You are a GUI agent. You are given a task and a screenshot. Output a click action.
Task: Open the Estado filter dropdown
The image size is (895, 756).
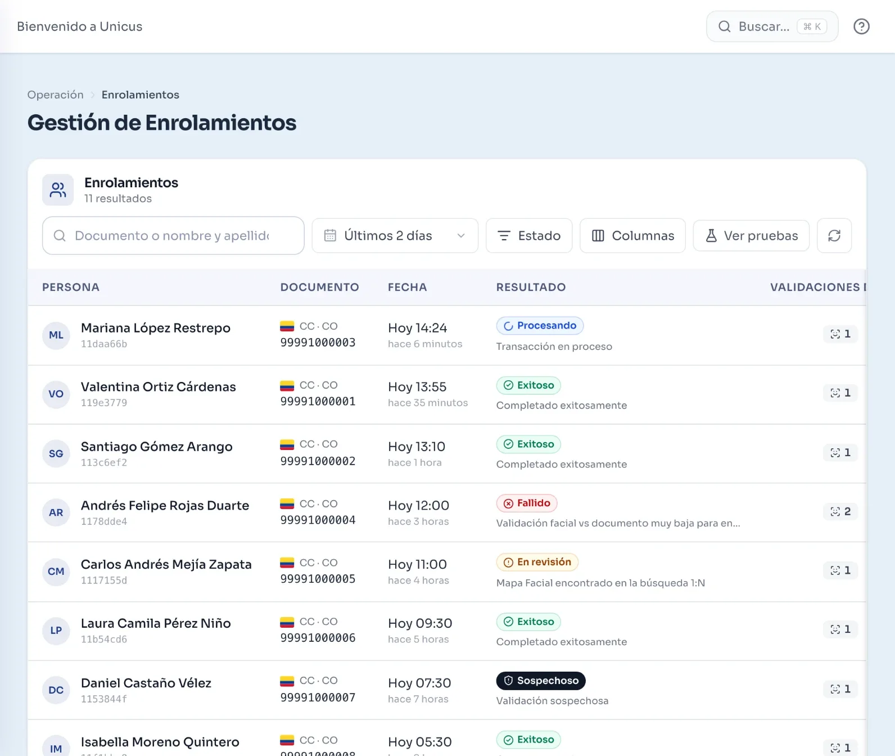point(529,236)
